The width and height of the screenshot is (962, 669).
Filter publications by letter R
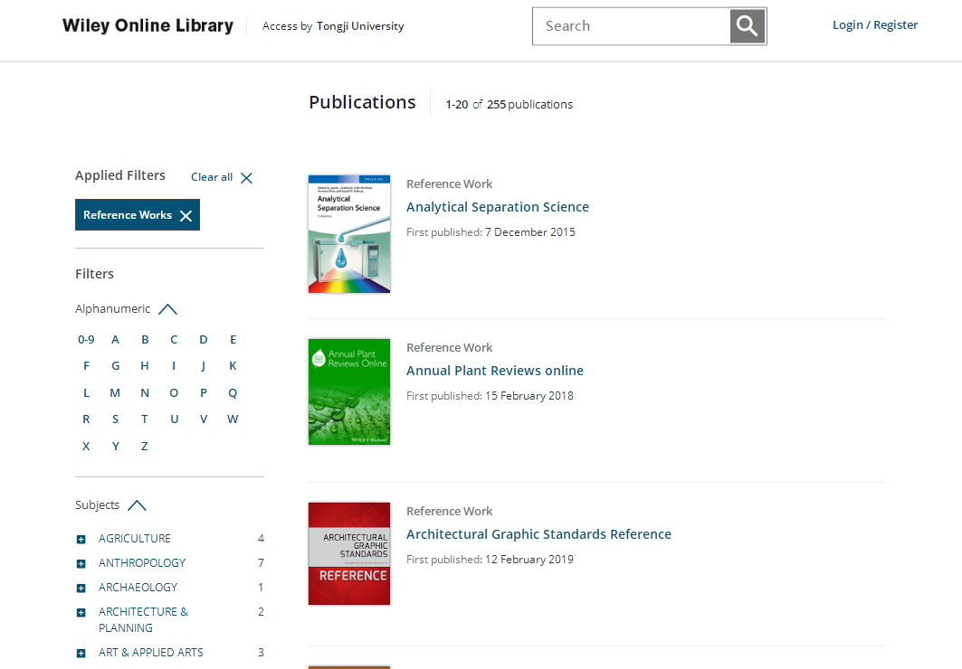click(86, 419)
